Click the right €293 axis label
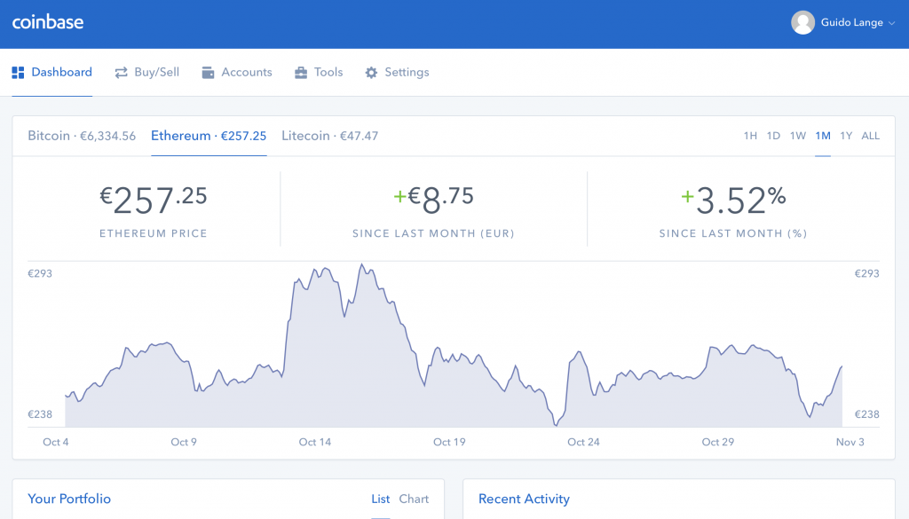This screenshot has height=519, width=909. click(x=866, y=273)
